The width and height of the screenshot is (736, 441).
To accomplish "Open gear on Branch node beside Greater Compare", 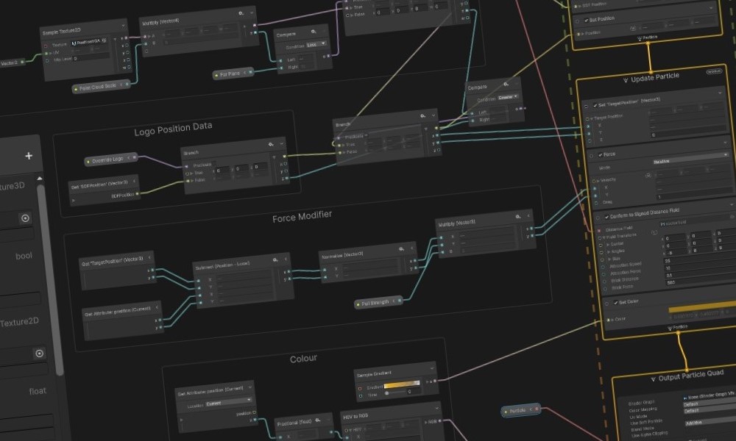I will [423, 115].
